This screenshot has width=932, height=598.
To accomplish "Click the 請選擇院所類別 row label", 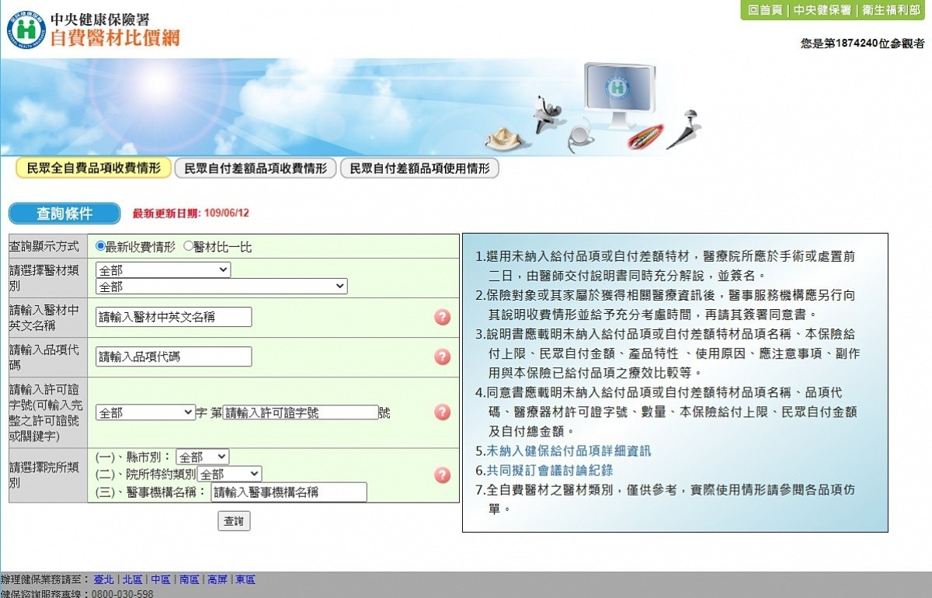I will point(44,475).
